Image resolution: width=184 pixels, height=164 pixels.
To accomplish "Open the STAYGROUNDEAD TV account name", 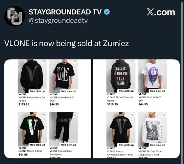I will click(x=65, y=12).
